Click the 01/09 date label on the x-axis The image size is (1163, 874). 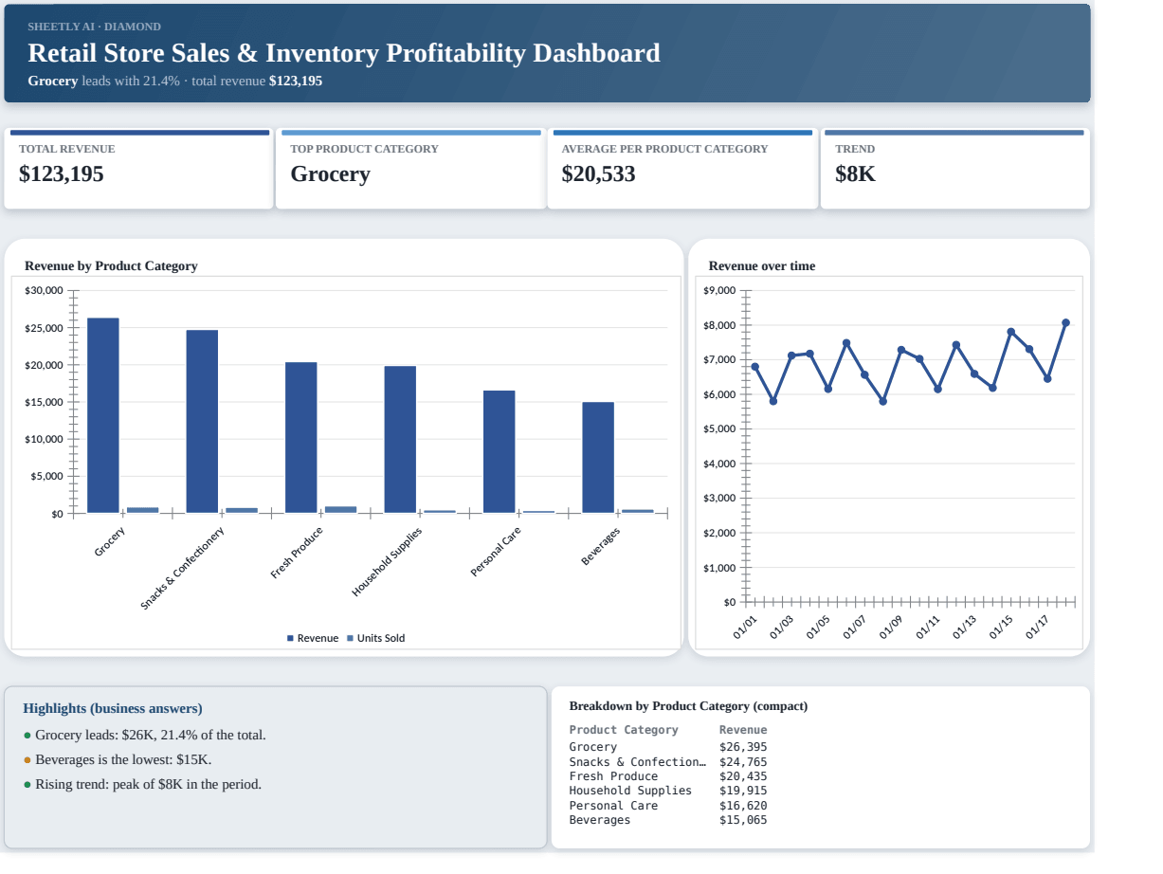click(x=892, y=628)
